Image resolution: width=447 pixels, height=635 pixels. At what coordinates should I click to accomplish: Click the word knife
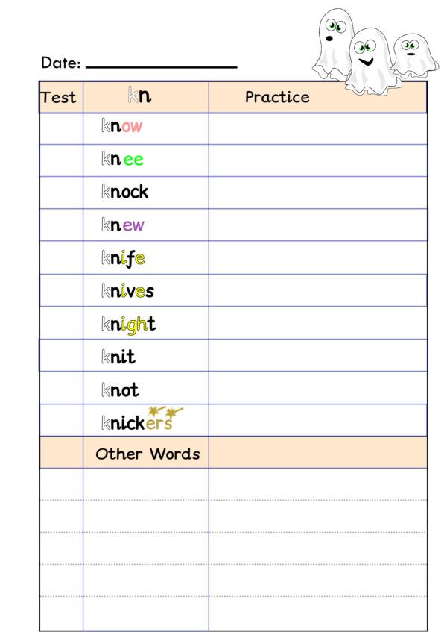point(123,258)
